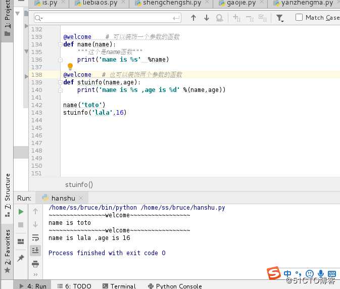Click the stuinfo() breadcrumb
Viewport: 340px width, 289px height.
pyautogui.click(x=79, y=184)
